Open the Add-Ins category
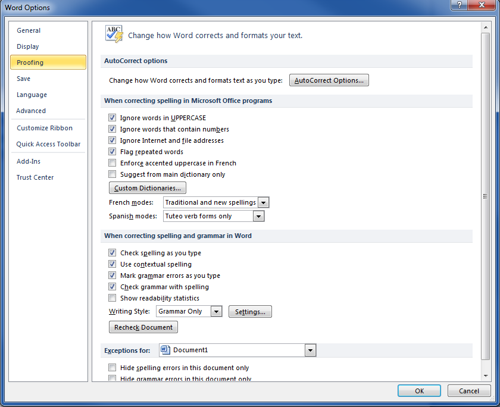500x407 pixels. tap(48, 161)
